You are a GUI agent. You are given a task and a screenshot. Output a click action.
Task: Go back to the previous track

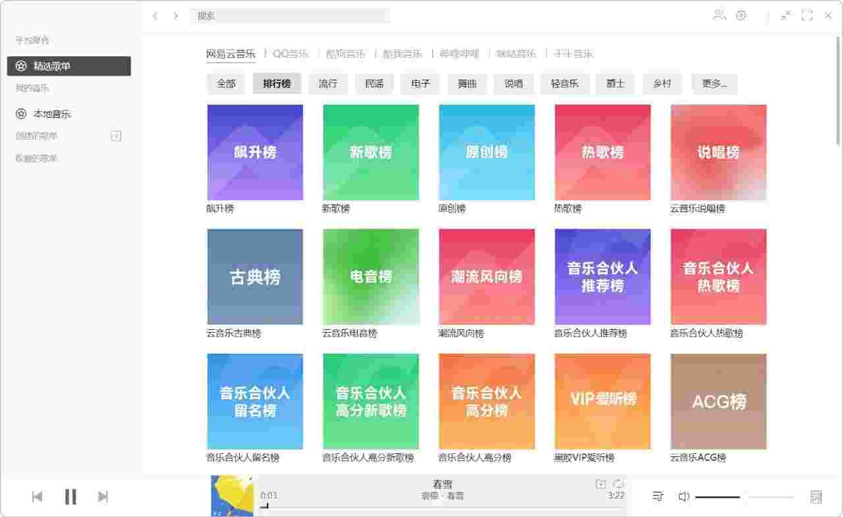[38, 497]
